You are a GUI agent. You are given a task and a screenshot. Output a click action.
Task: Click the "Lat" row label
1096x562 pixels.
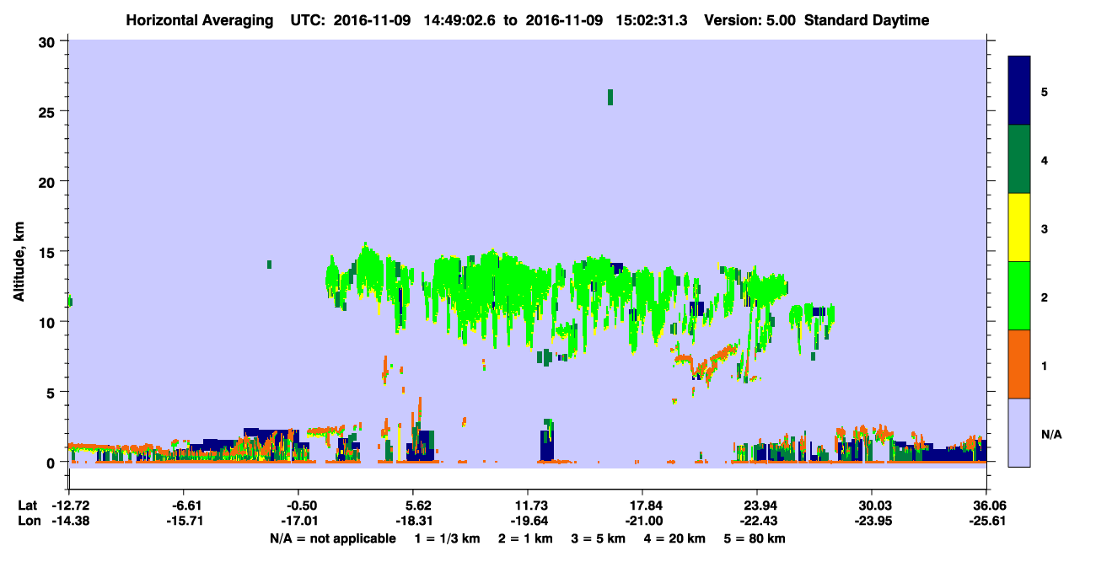(28, 506)
